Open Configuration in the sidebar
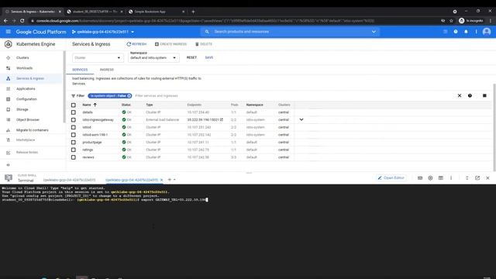Screen dimensions: 496x279 click(26, 99)
